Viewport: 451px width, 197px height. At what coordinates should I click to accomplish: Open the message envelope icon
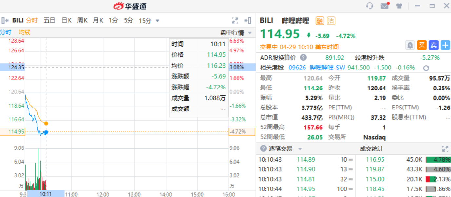point(384,6)
